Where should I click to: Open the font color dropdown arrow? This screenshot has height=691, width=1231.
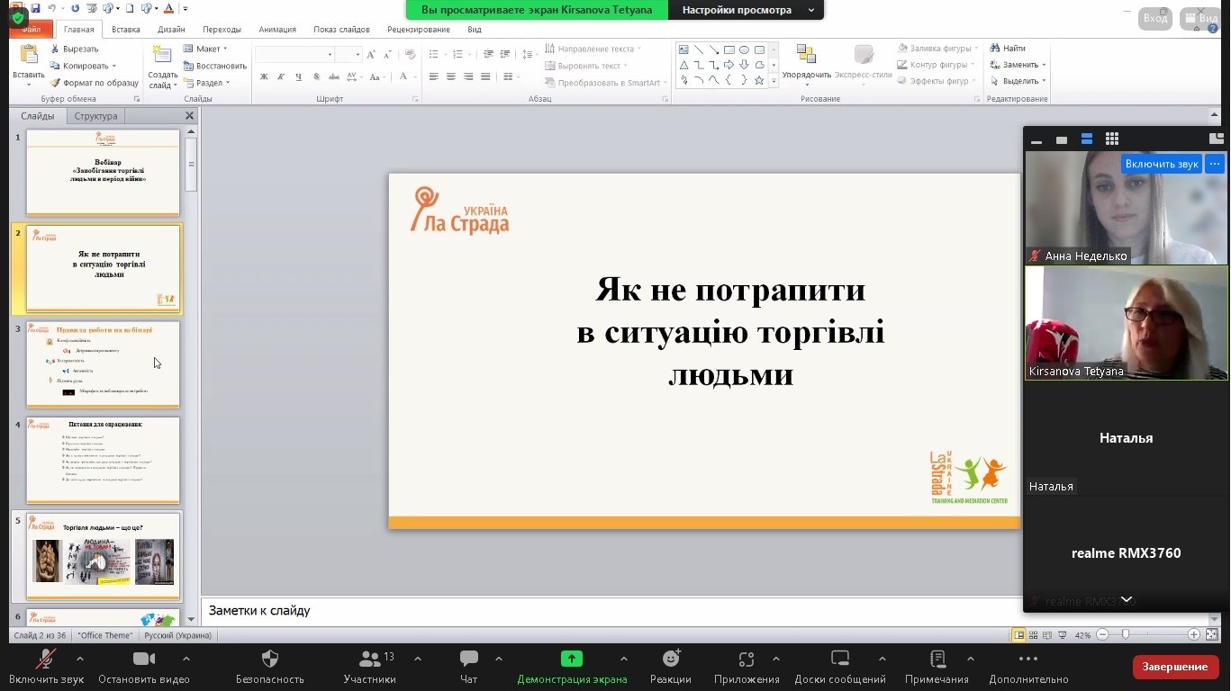pos(413,77)
